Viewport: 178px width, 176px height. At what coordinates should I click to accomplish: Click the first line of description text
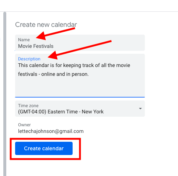coord(74,65)
